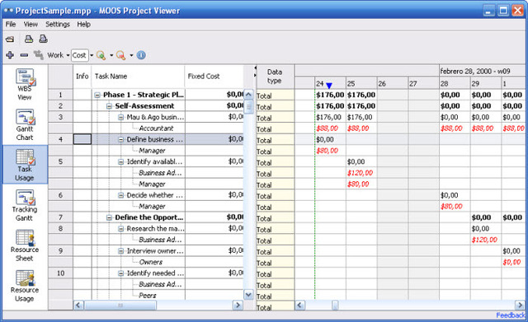This screenshot has height=322, width=528.
Task: Select row number 10 header
Action: 60,273
